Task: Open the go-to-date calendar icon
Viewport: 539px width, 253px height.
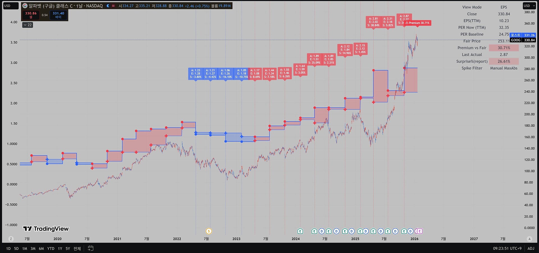Action: [x=90, y=248]
